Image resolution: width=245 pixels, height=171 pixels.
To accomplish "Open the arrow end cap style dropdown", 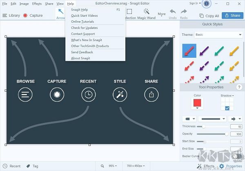I will [235, 119].
